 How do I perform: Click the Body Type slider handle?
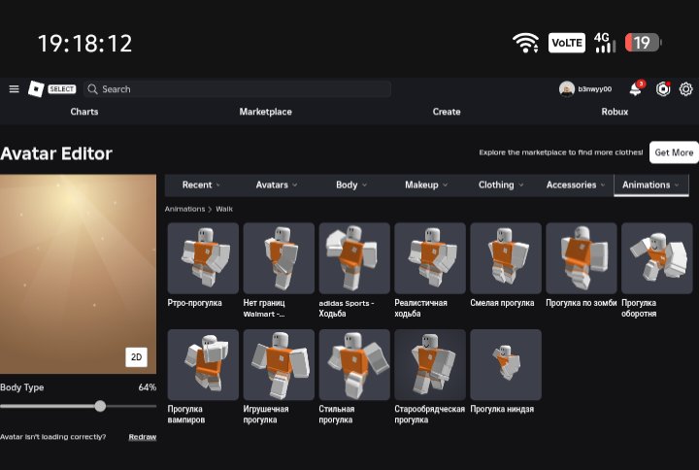(x=100, y=406)
